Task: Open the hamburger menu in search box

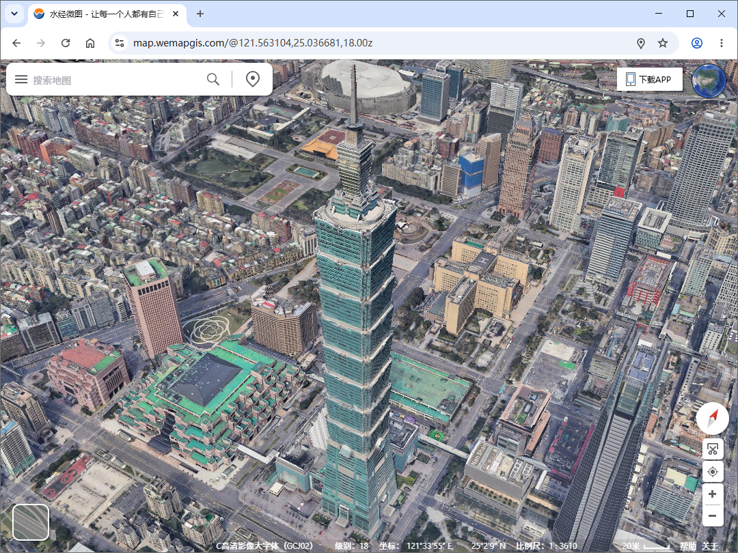Action: (21, 79)
